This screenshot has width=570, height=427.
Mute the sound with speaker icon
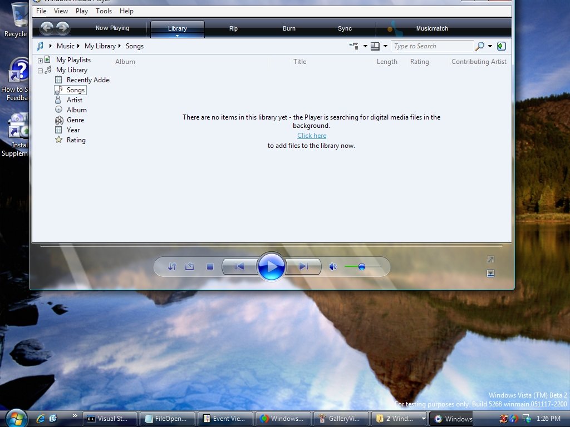[333, 266]
